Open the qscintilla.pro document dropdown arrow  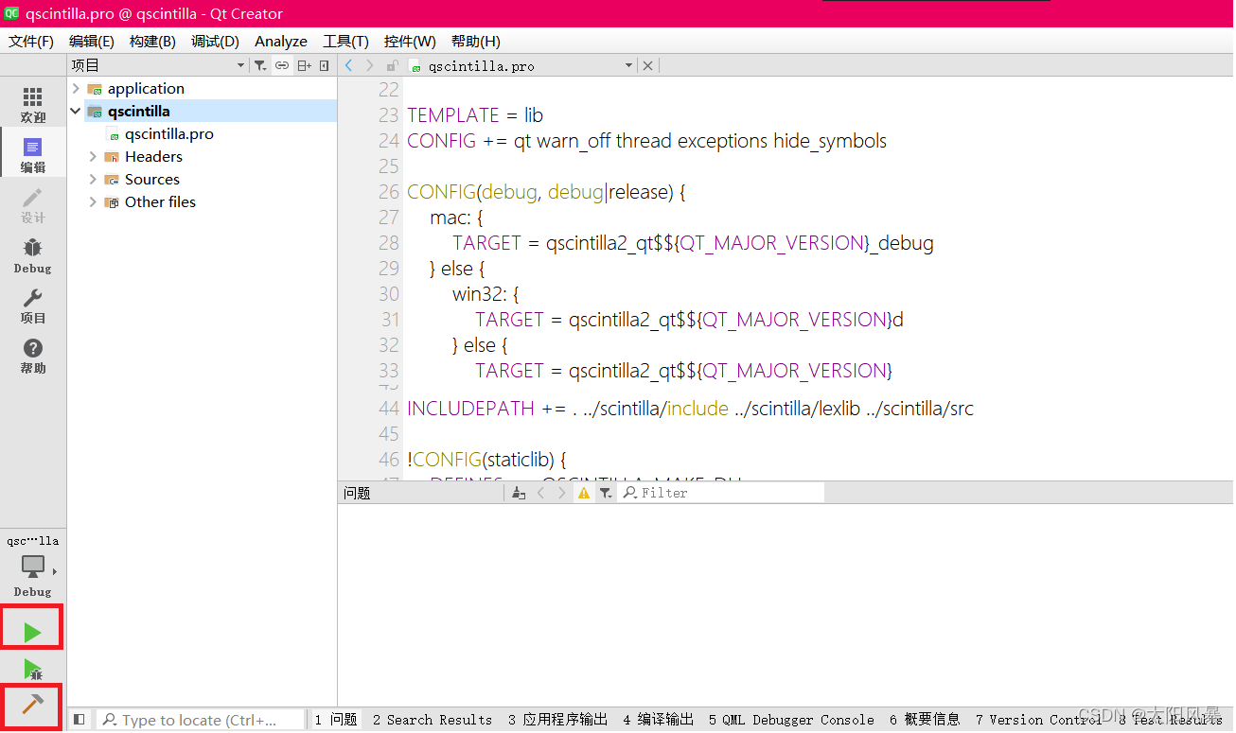click(x=629, y=65)
